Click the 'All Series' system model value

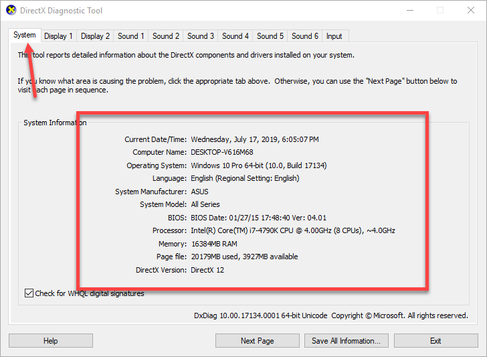(x=205, y=205)
